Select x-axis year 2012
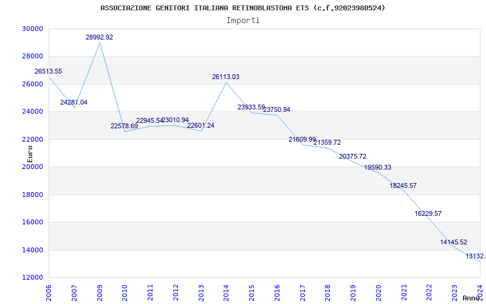The width and height of the screenshot is (486, 304). click(x=176, y=292)
